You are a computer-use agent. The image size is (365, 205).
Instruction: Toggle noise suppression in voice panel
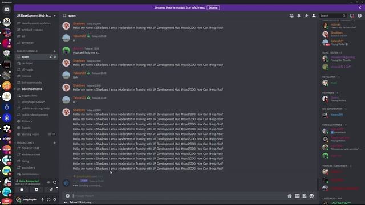pyautogui.click(x=48, y=182)
